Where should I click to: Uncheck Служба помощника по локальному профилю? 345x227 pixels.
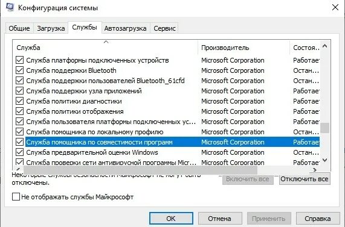[19, 132]
